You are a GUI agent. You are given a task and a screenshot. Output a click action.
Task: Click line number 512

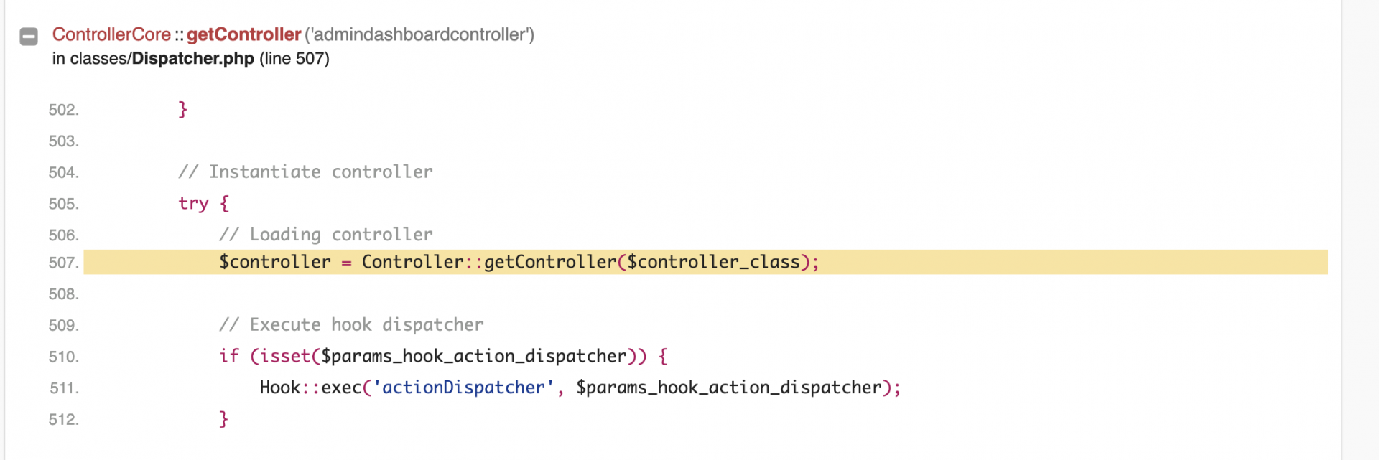tap(63, 419)
